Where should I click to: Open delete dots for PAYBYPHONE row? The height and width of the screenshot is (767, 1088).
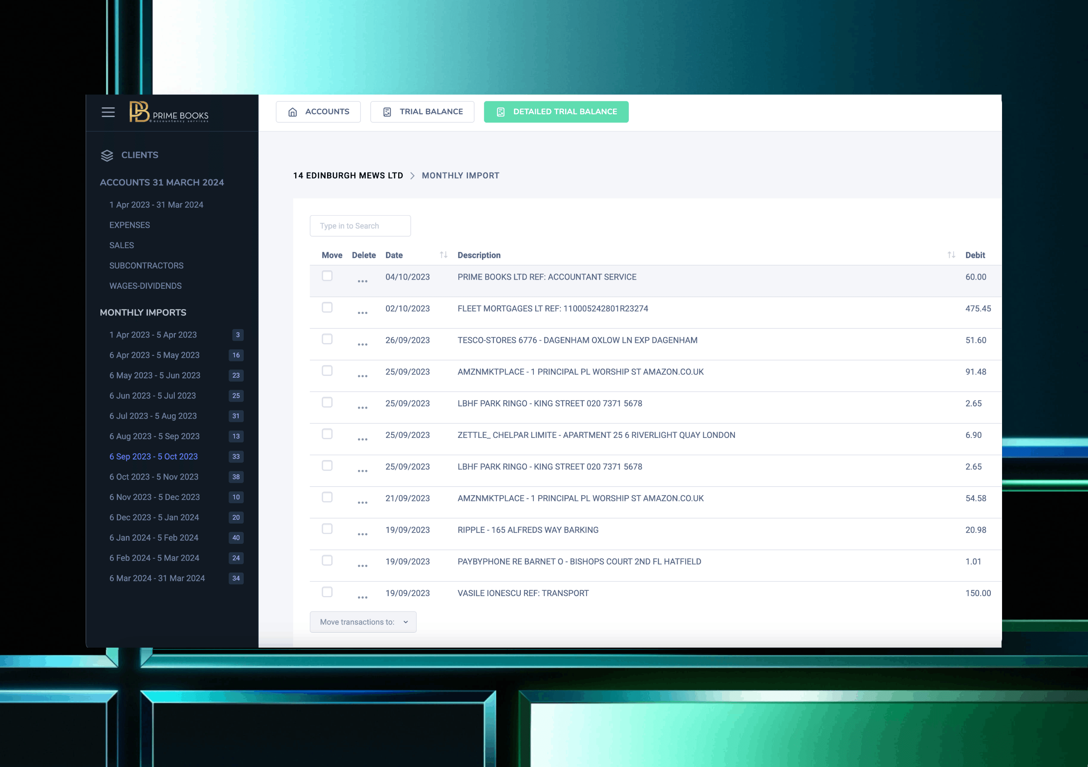click(x=363, y=566)
